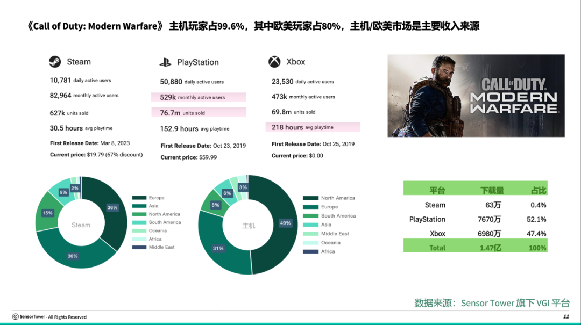Screen dimensions: 581x325
Task: Select Xbox's 69.8m units sold
Action: (294, 112)
